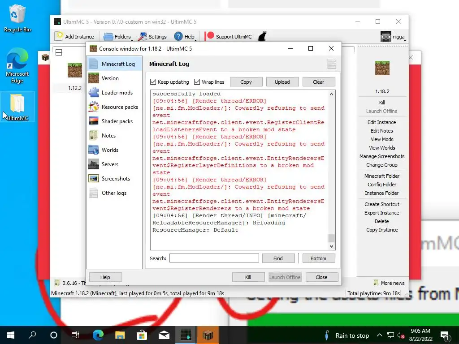The height and width of the screenshot is (344, 459).
Task: Open the Minecraft Folder link
Action: click(x=382, y=176)
